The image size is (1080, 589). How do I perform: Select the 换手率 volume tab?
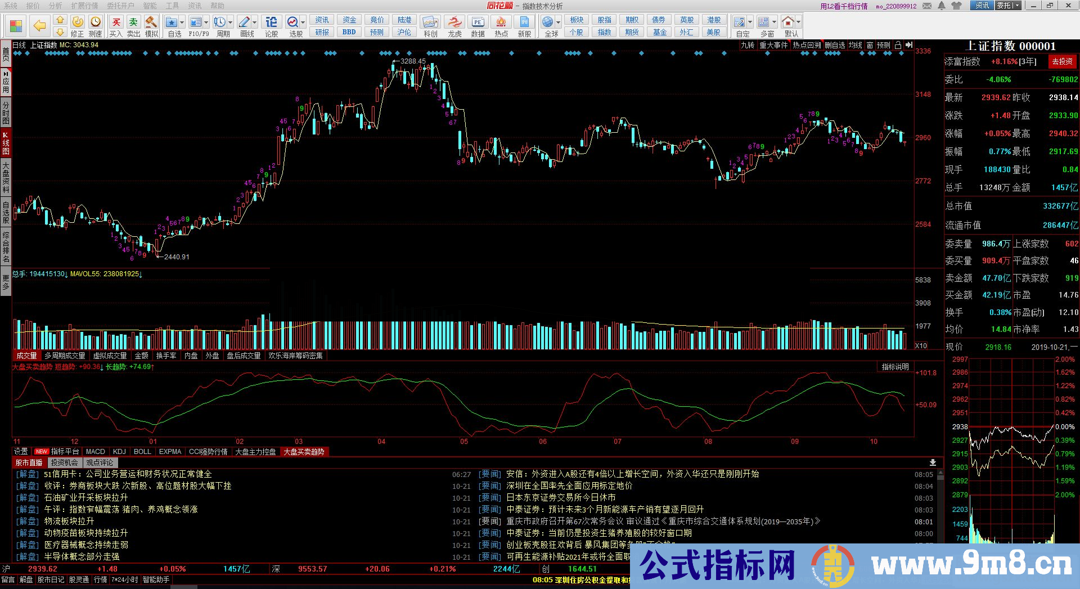[x=166, y=356]
